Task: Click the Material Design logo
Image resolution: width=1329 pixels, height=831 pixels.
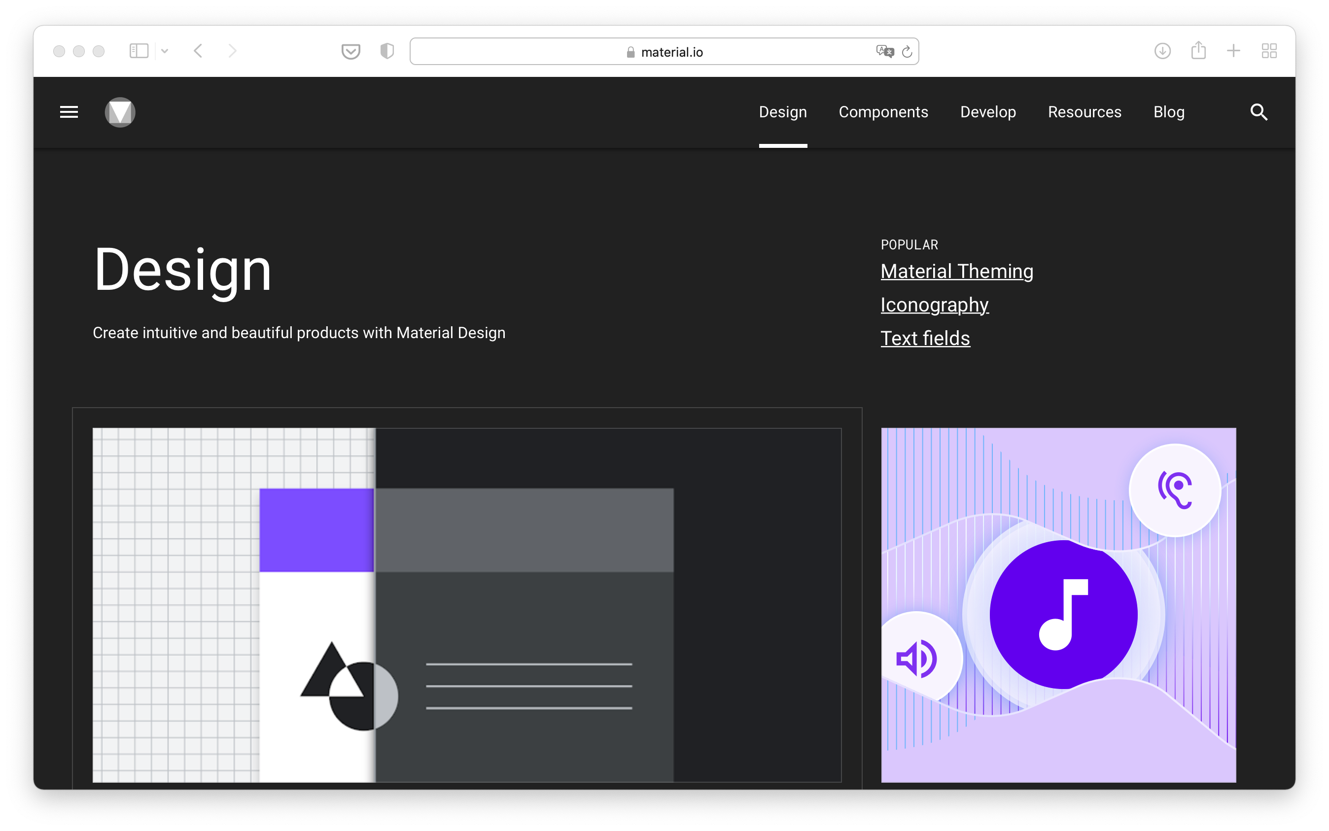Action: (x=120, y=112)
